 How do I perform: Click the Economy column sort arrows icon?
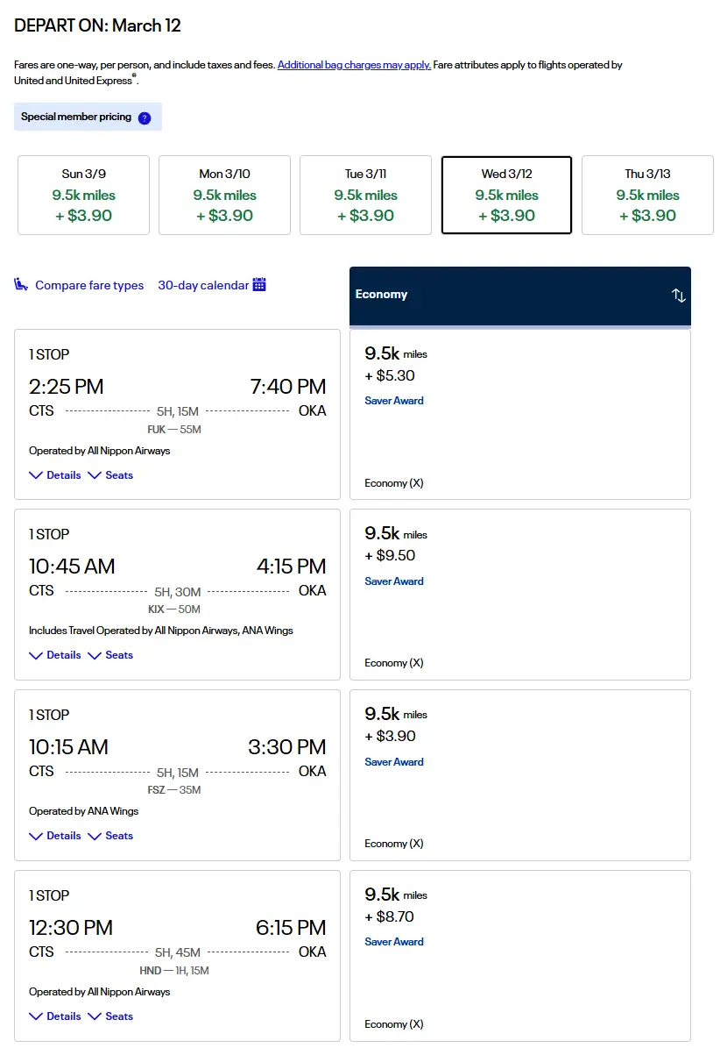coord(679,296)
